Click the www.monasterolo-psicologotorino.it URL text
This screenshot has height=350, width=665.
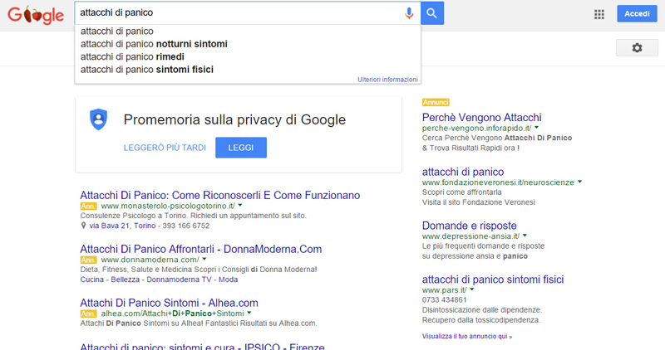point(168,207)
